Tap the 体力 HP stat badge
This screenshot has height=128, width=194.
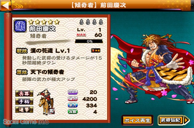73,99
